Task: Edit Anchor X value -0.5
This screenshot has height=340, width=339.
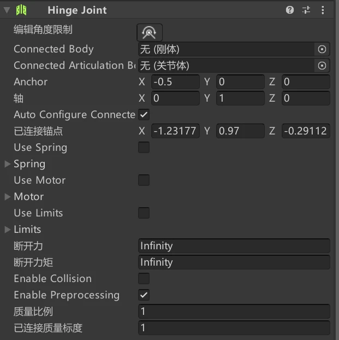Action: pyautogui.click(x=175, y=82)
